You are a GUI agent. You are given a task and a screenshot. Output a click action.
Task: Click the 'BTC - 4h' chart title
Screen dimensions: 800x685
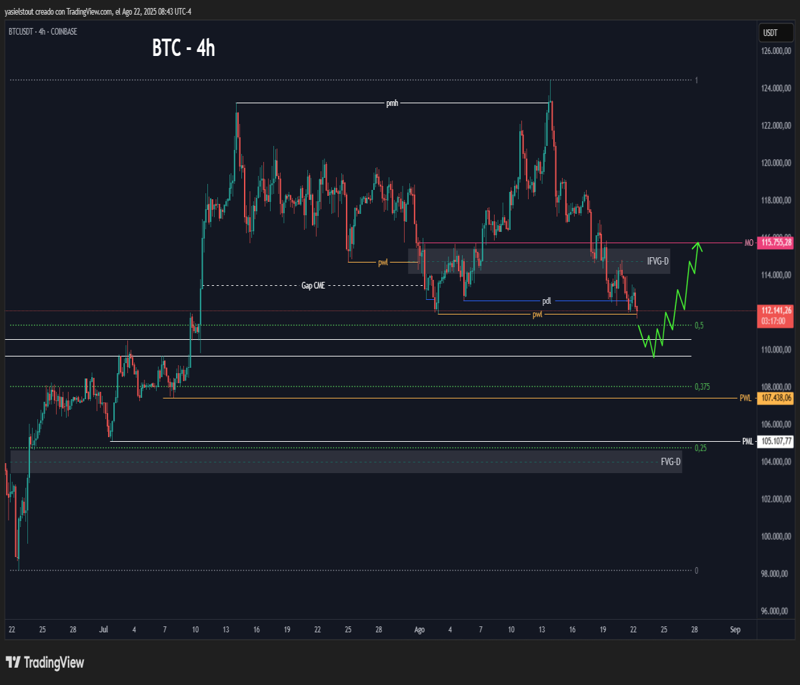[x=183, y=48]
